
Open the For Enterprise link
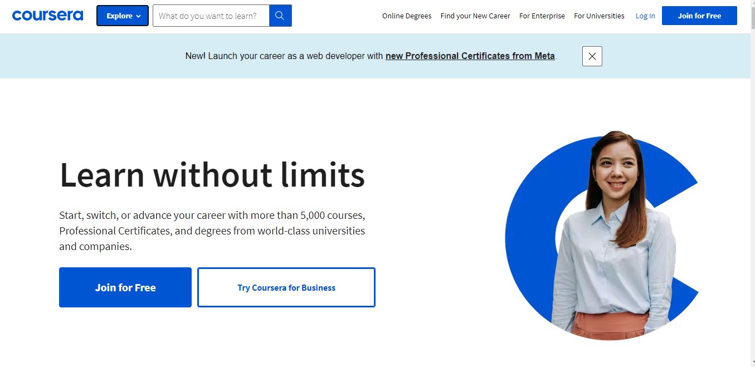pyautogui.click(x=542, y=16)
